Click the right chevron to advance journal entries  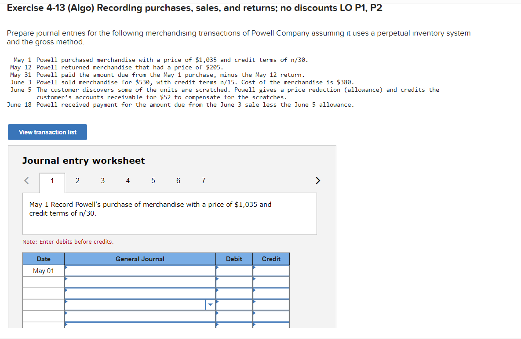coord(318,180)
